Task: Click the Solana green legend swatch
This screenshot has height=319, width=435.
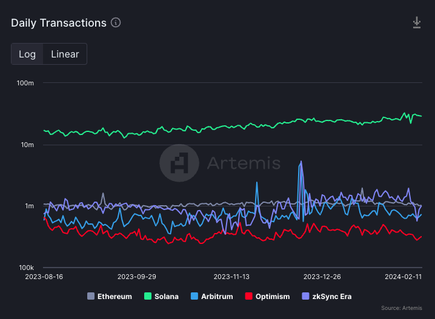Action: click(x=147, y=297)
